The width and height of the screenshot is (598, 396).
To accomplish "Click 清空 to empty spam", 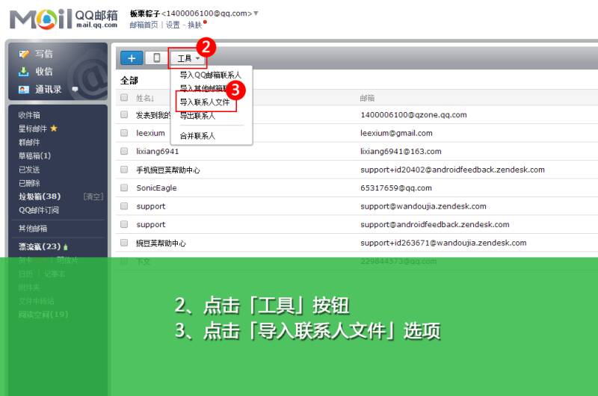I will click(93, 197).
